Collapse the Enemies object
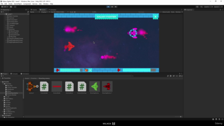Screen dimensions: 224x126 click(x=6, y=29)
